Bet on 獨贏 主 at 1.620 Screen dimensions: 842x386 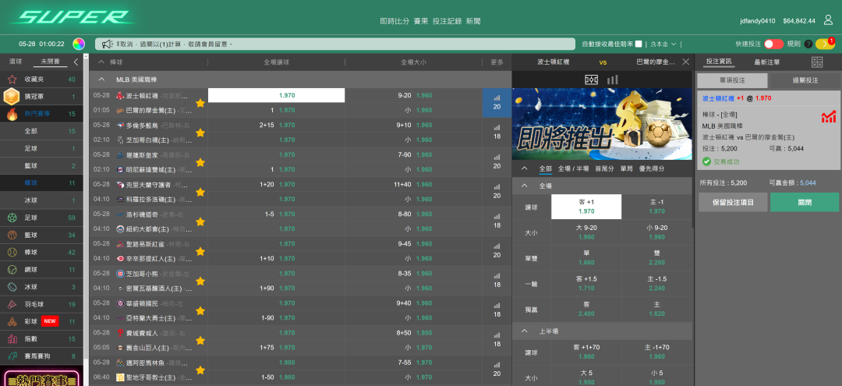(x=656, y=308)
